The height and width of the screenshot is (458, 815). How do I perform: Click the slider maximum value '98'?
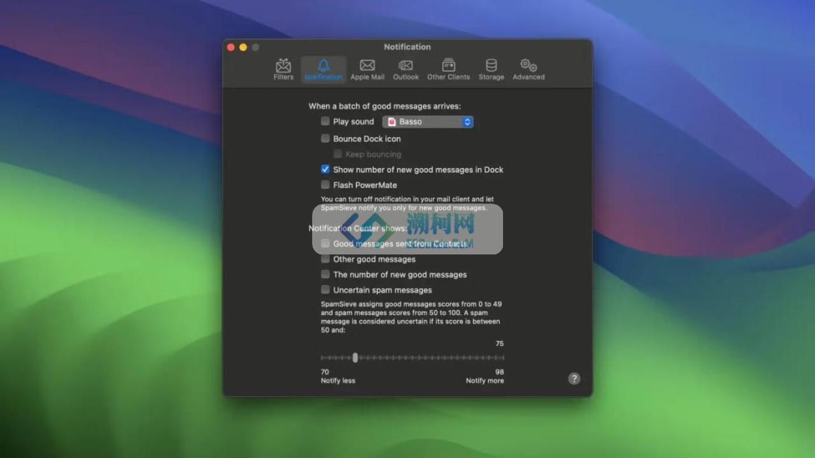click(500, 372)
